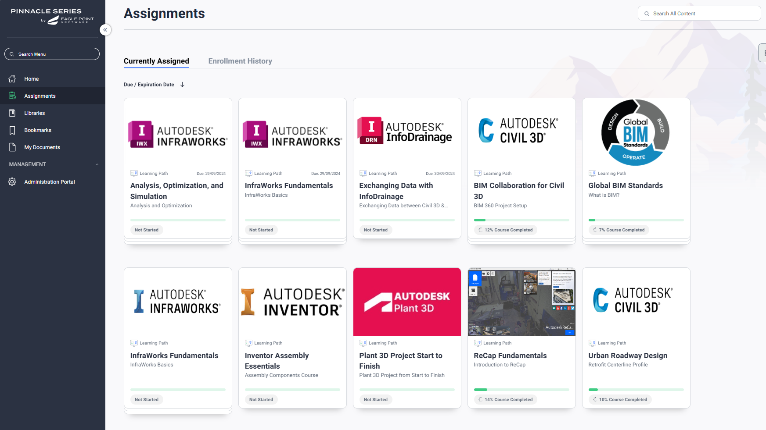This screenshot has width=766, height=430.
Task: Click Learning Path icon on Exchanging Data with InfoDrainage card
Action: (x=363, y=174)
